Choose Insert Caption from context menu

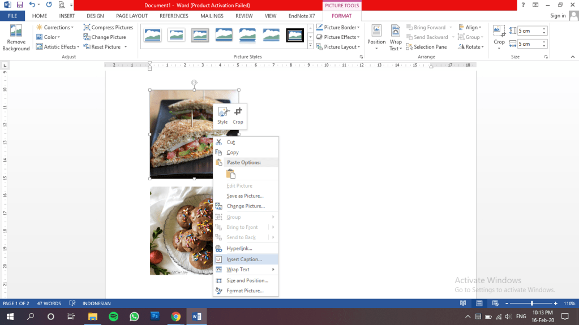(244, 259)
